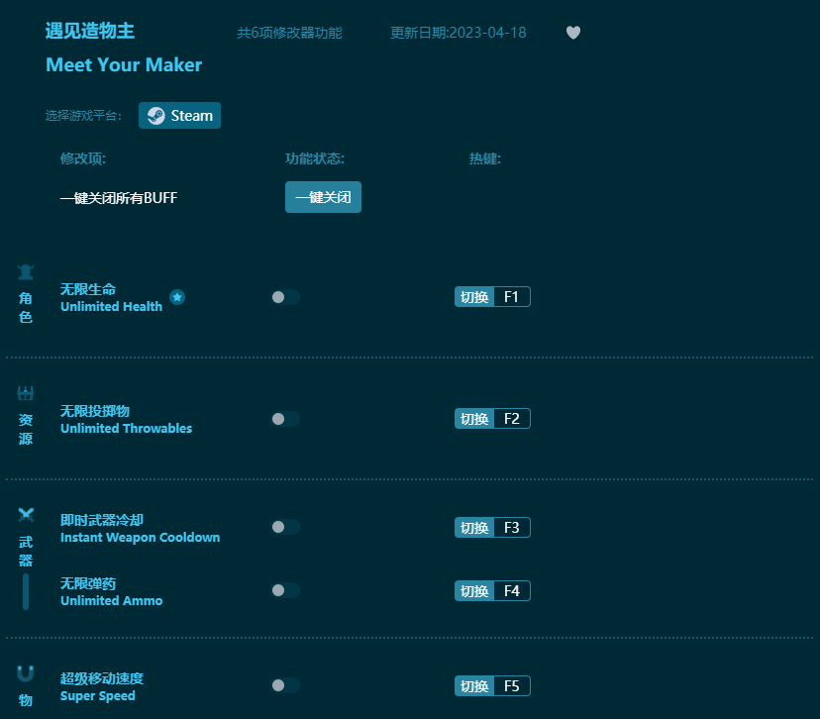Enable the Instant Weapon Cooldown toggle
The image size is (820, 719).
285,528
